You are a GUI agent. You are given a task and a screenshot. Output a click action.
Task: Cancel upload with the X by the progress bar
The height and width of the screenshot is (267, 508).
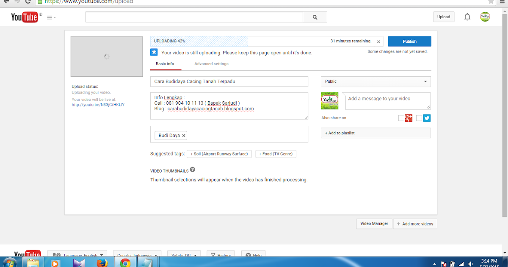pos(378,42)
